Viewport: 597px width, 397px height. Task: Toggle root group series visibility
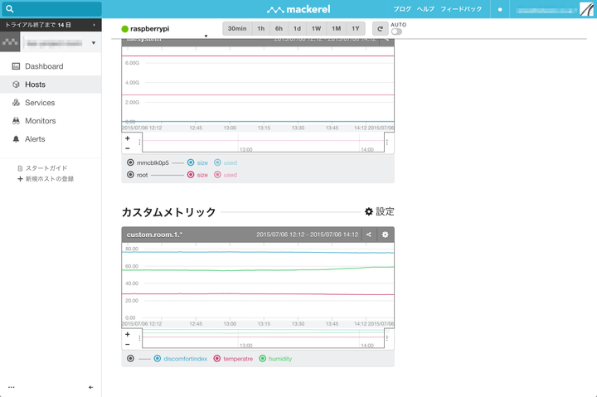pyautogui.click(x=130, y=175)
